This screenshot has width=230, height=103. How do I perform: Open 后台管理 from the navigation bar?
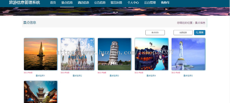(150, 3)
